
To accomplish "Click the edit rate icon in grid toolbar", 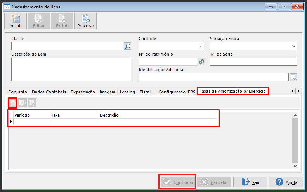I will coord(23,103).
